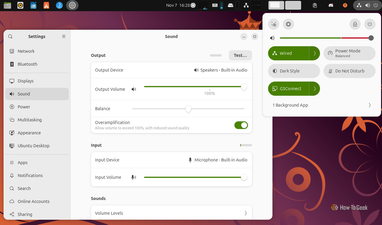Expand the GSConnect submenu arrow
The image size is (382, 225).
(314, 89)
